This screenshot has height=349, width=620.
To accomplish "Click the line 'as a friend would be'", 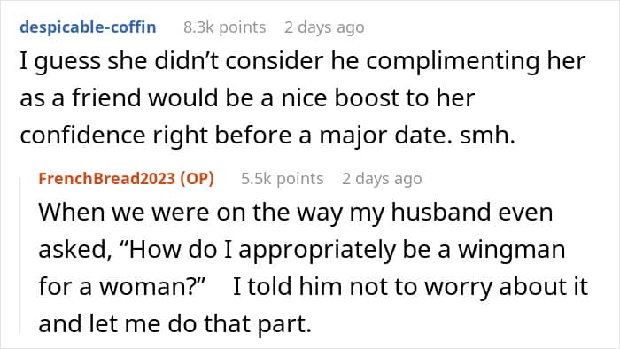I will [247, 98].
